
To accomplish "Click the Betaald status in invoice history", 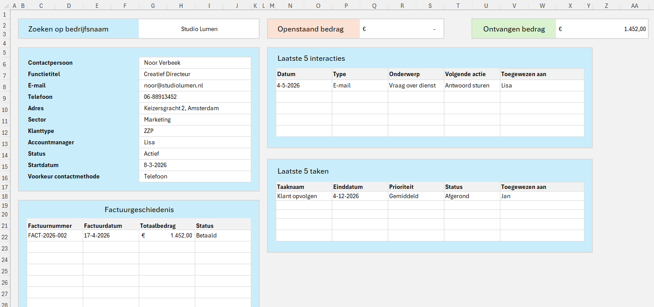I will pos(222,236).
